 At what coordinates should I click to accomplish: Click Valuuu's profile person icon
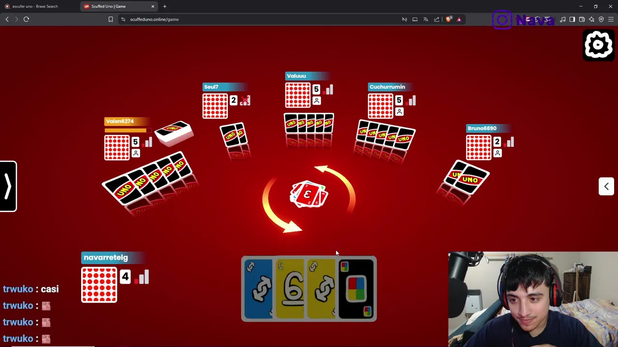[x=316, y=101]
